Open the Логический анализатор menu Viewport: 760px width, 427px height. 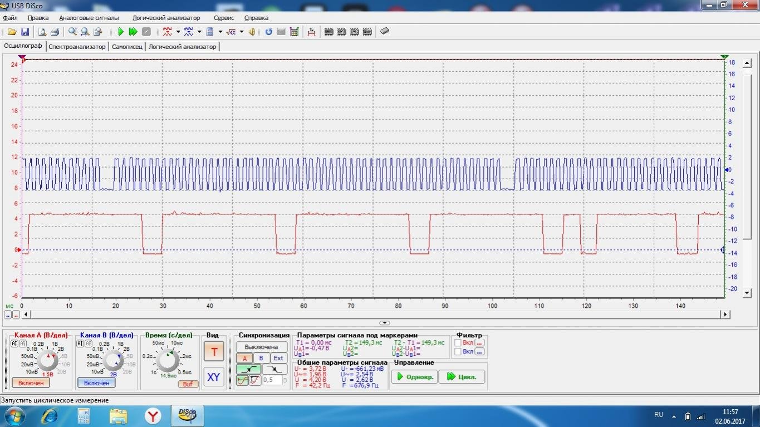pos(166,18)
